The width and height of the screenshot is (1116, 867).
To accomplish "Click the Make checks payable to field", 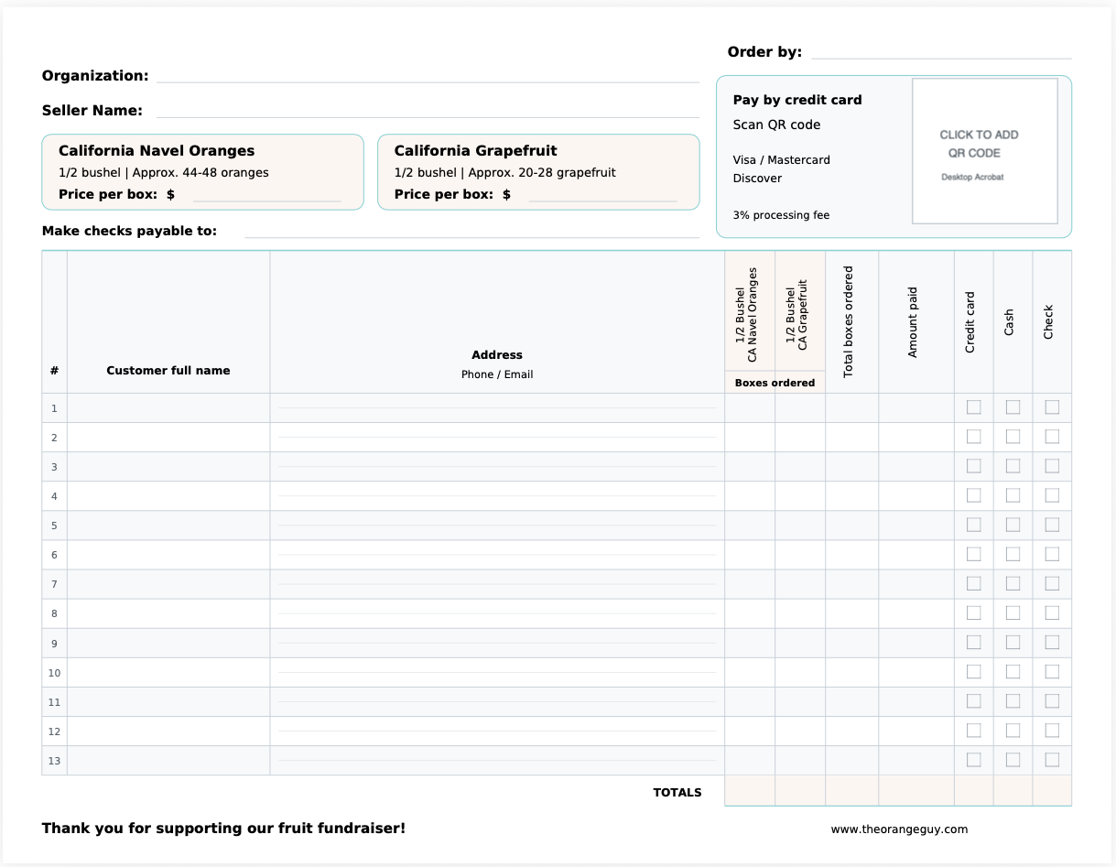I will pos(471,230).
